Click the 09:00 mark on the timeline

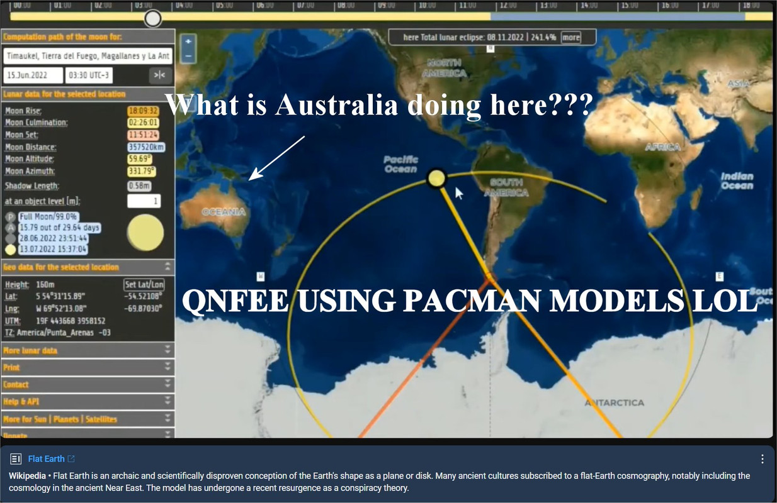pyautogui.click(x=386, y=5)
